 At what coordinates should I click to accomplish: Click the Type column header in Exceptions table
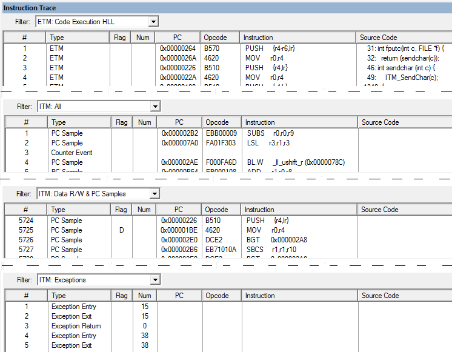click(59, 296)
